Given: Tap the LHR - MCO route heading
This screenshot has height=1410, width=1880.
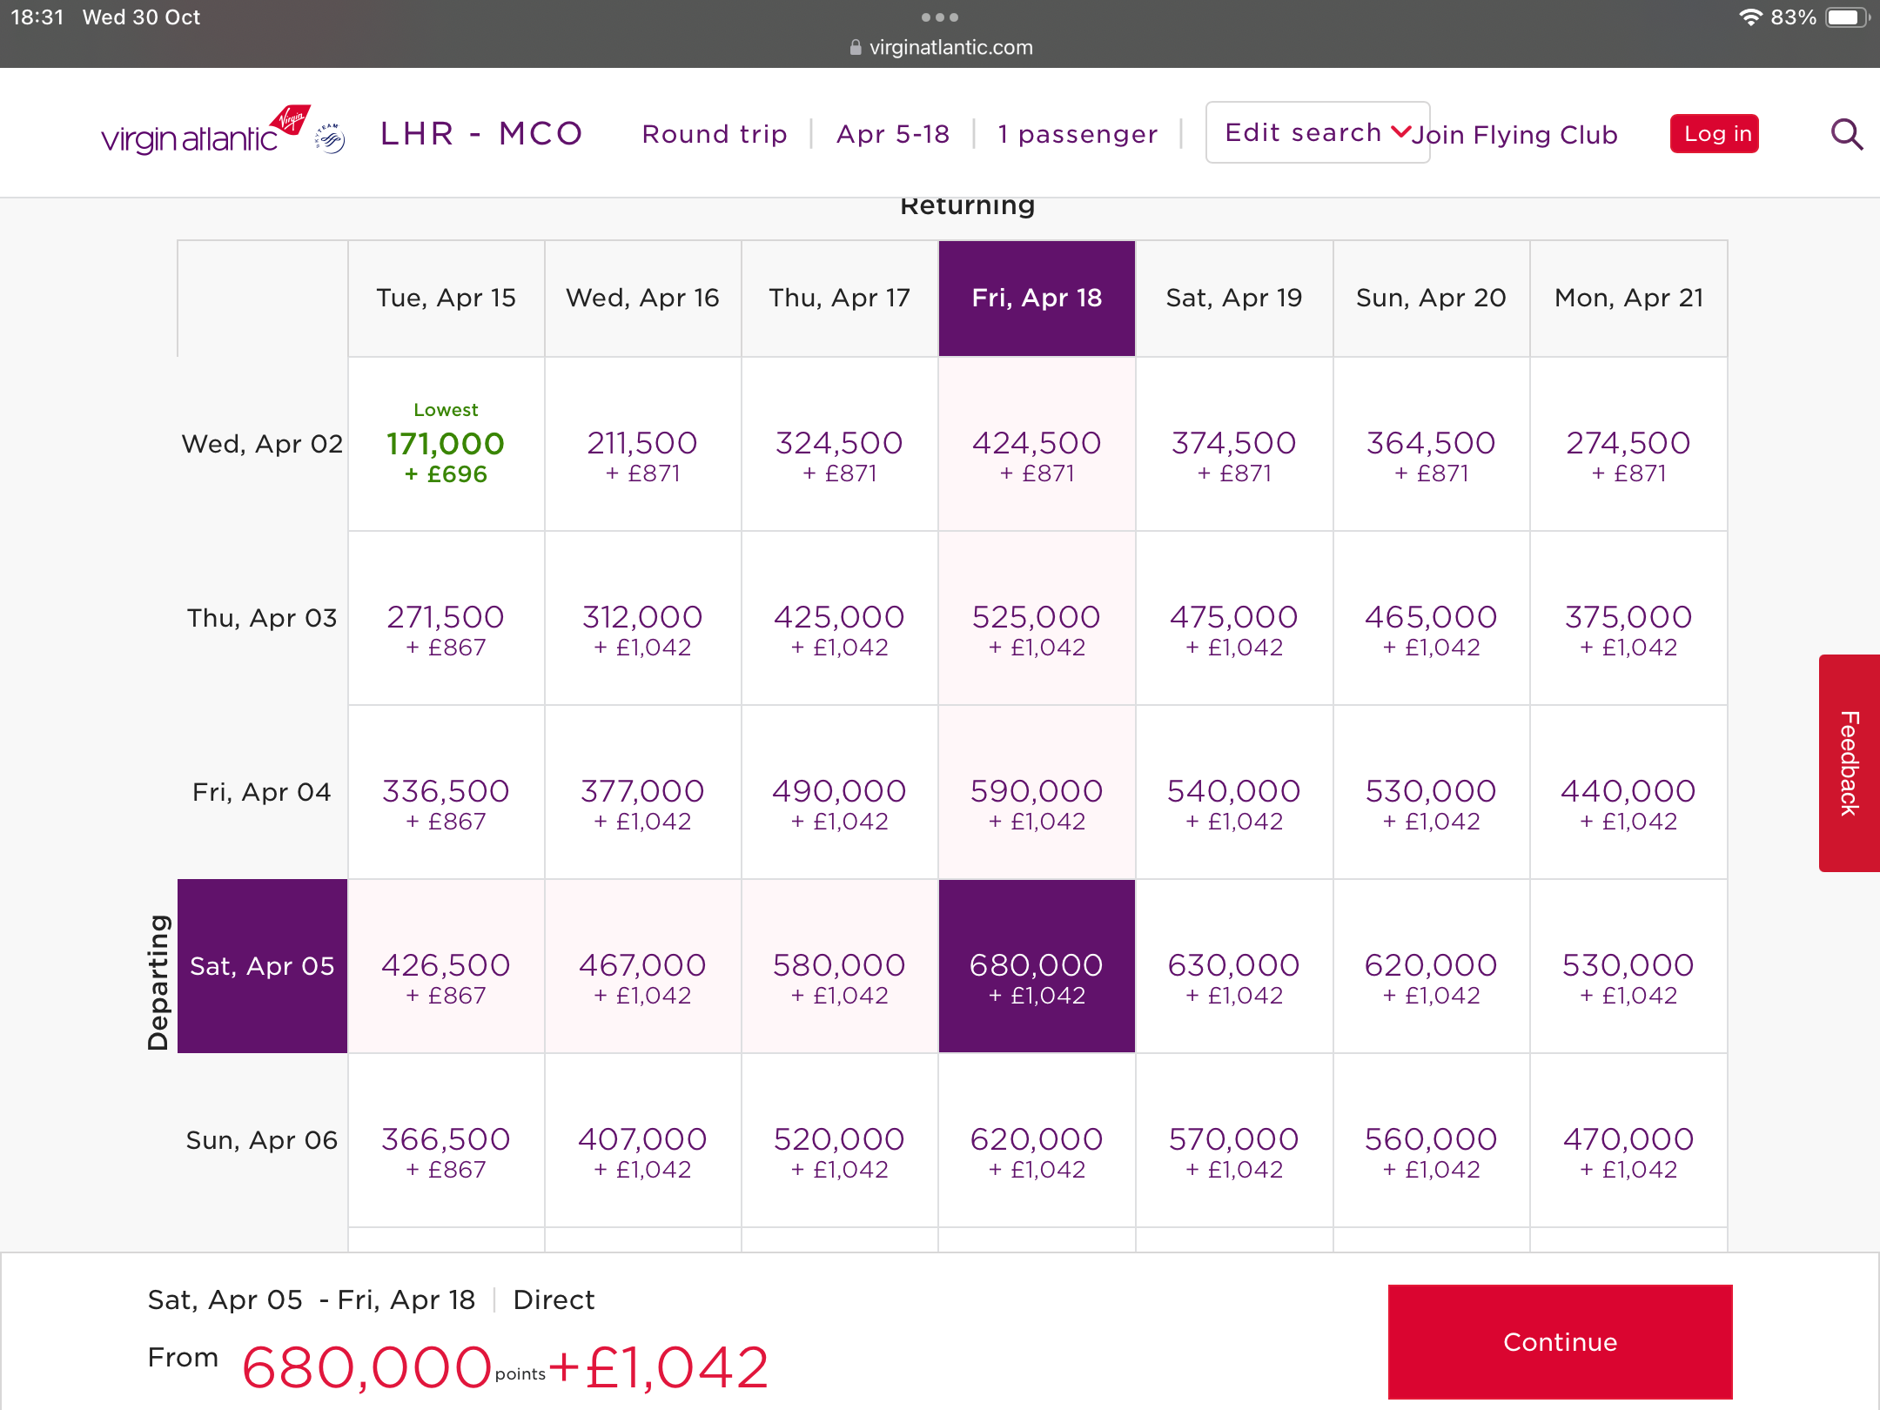Looking at the screenshot, I should (x=481, y=133).
